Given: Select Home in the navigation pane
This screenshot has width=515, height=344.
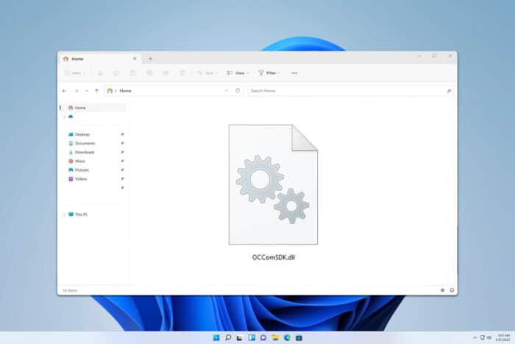Looking at the screenshot, I should [x=93, y=108].
